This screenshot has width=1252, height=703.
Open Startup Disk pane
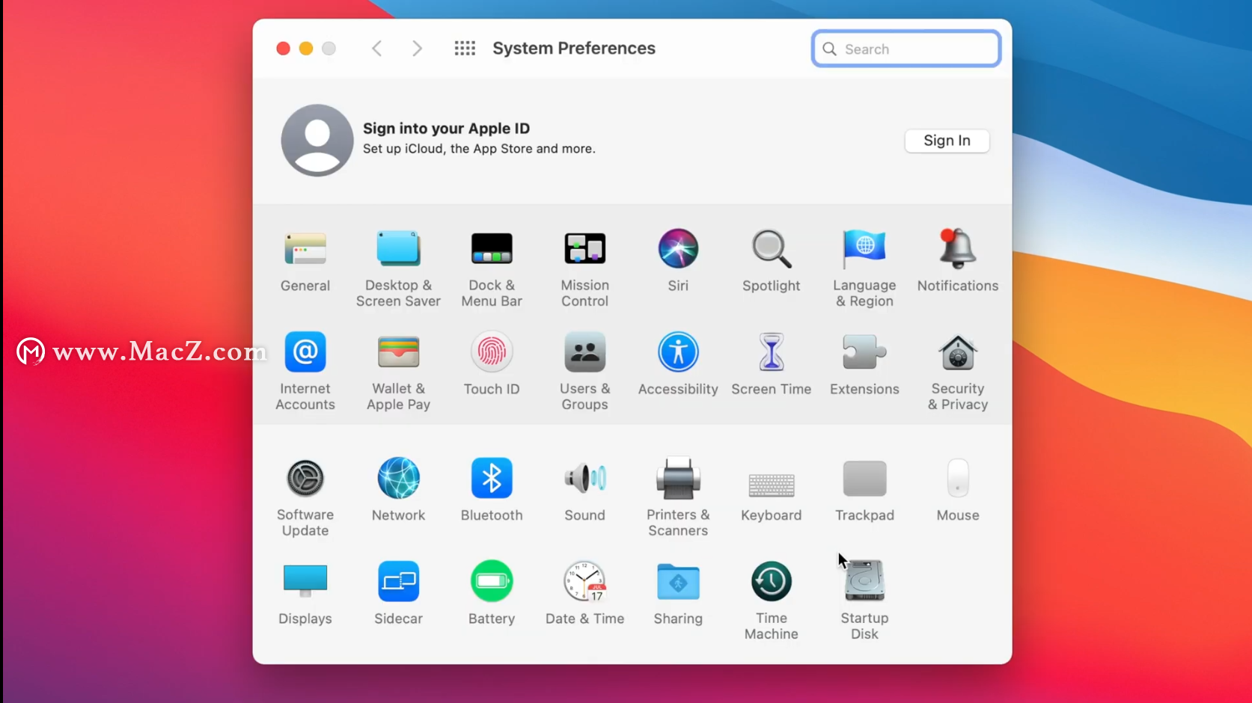[864, 582]
